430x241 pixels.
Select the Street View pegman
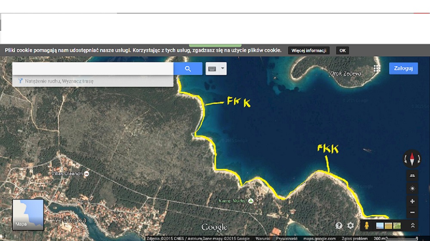click(367, 226)
